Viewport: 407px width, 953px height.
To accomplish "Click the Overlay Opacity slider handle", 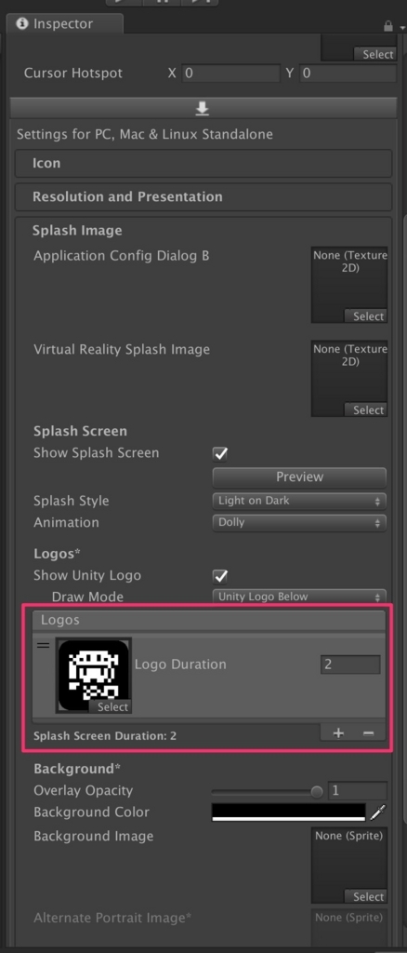I will (x=317, y=791).
